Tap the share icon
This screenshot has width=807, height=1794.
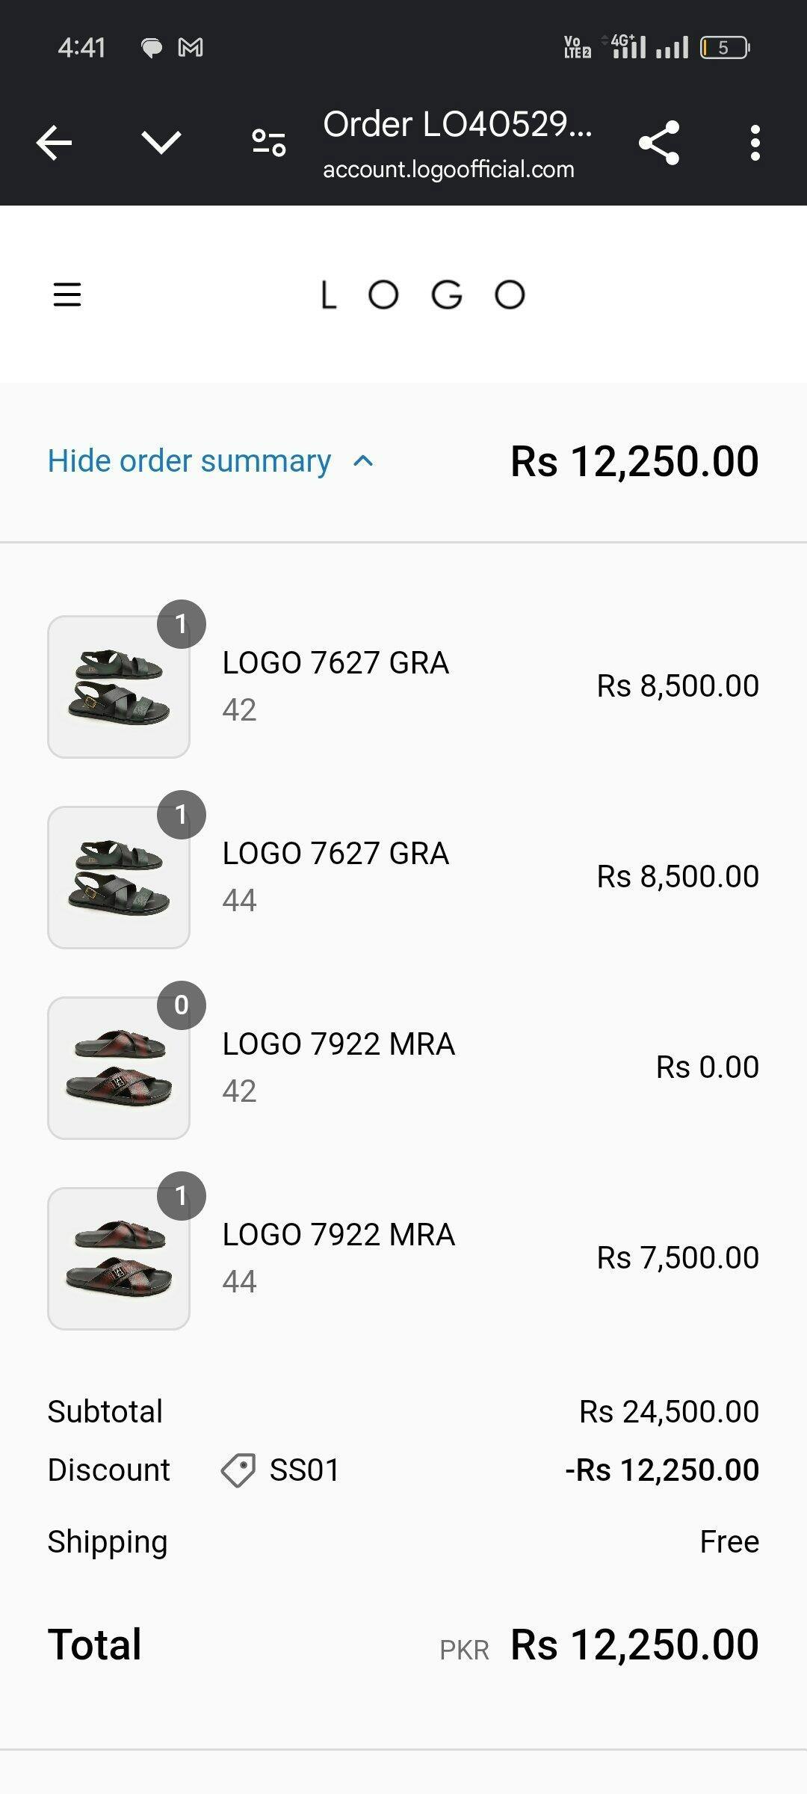pos(658,142)
